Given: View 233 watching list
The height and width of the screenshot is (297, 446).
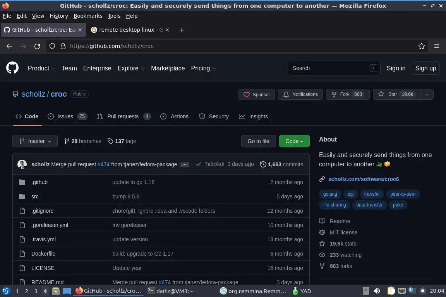Looking at the screenshot, I should 345,255.
